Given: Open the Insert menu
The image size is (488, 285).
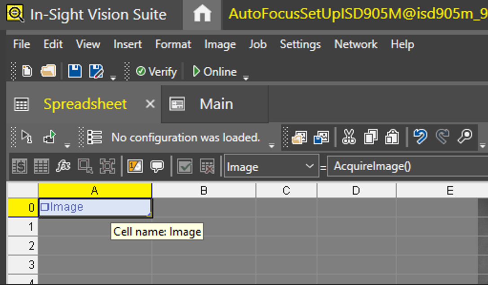Looking at the screenshot, I should click(128, 44).
